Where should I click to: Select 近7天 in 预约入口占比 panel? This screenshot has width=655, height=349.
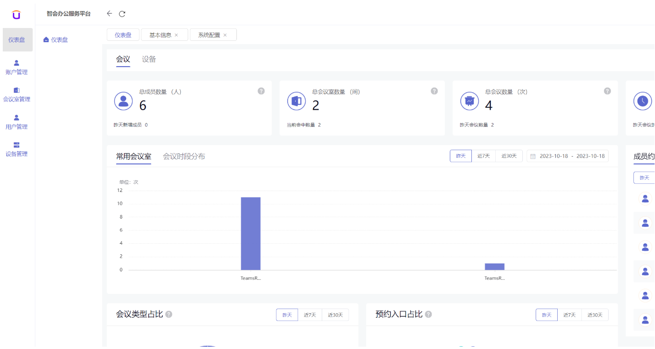(x=569, y=315)
